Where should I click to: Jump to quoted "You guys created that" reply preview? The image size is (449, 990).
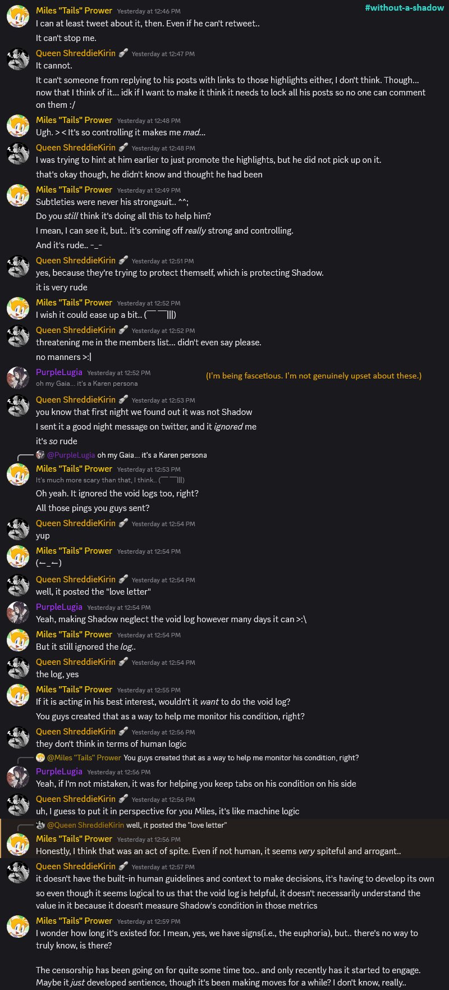[241, 758]
